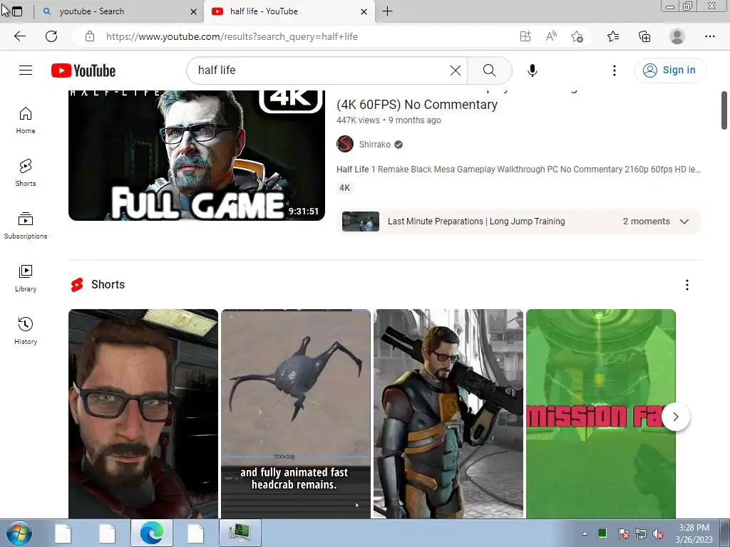Click the Windows Start orb
The width and height of the screenshot is (730, 547).
pos(19,533)
